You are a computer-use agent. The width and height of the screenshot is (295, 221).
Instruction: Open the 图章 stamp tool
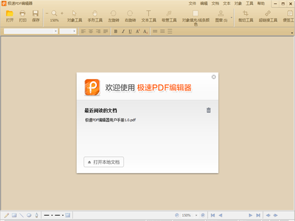coord(221,14)
